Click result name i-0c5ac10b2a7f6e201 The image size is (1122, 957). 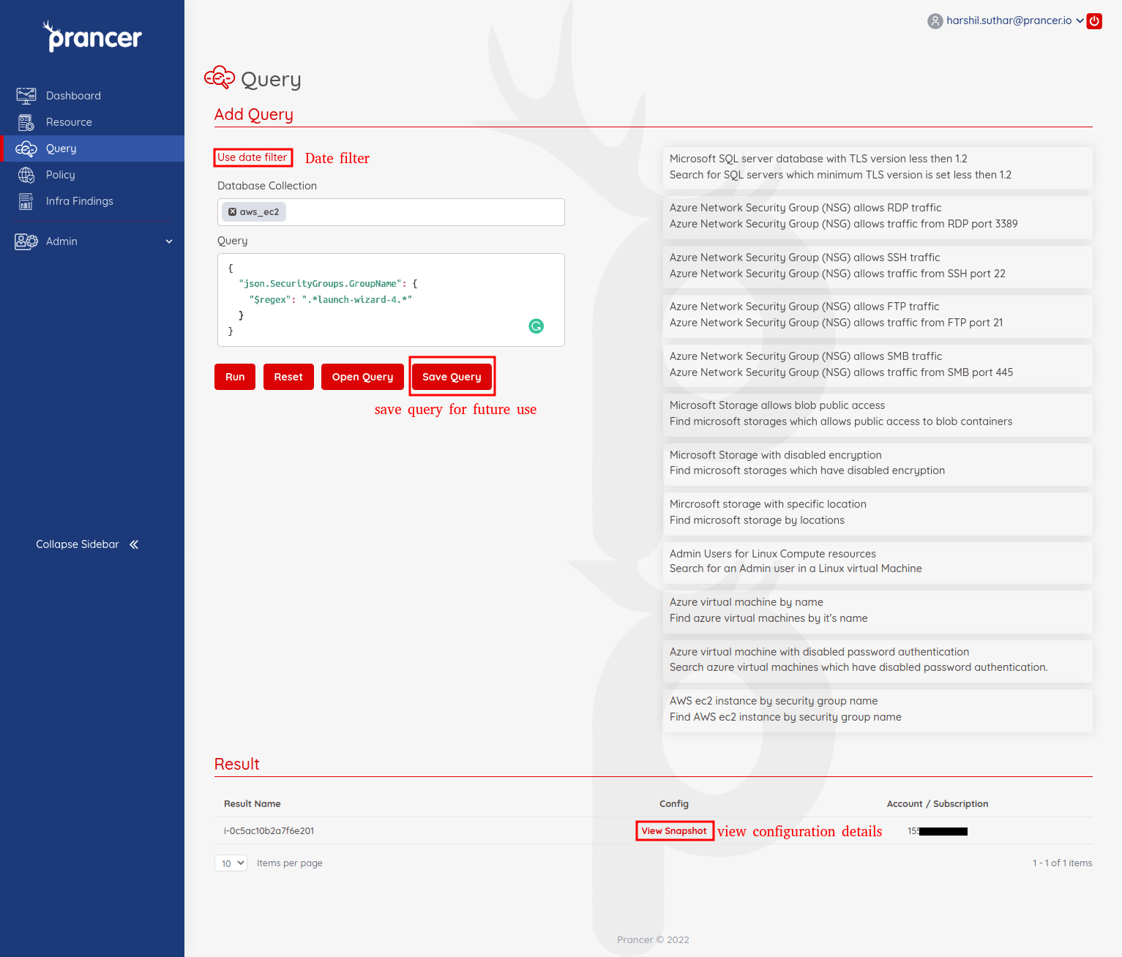[269, 831]
